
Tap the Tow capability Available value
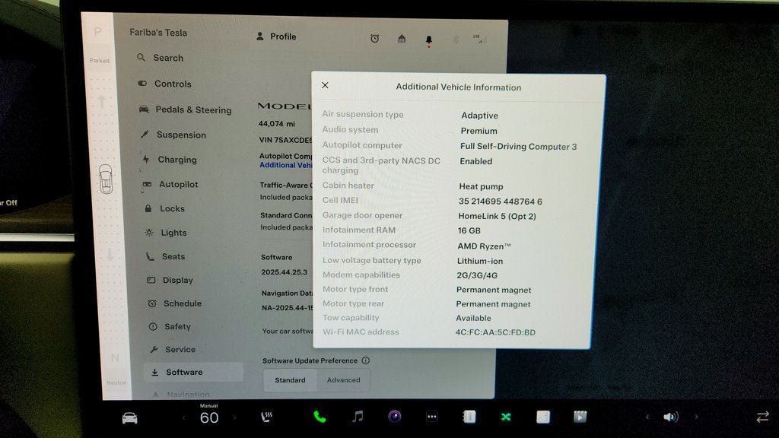point(473,318)
